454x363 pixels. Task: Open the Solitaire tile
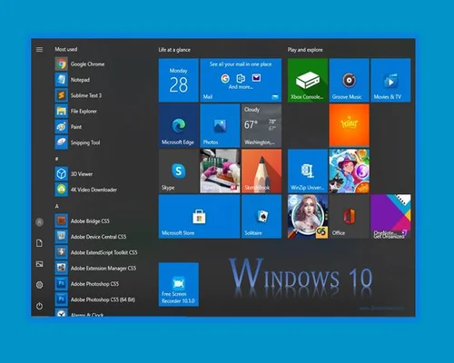point(262,216)
